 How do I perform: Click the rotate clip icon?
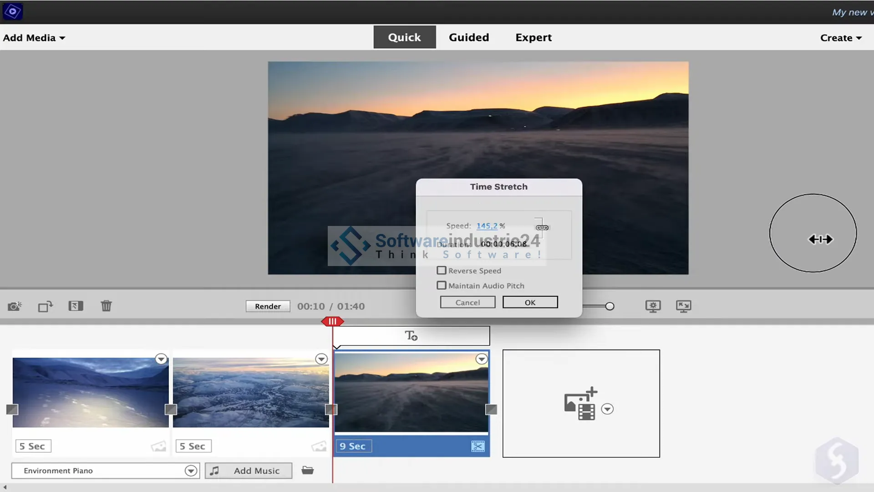(x=45, y=306)
